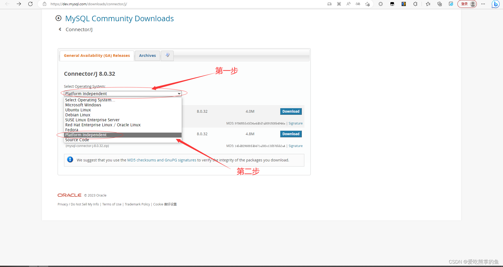Open the Bing chat sidebar icon
Viewport: 503px width, 267px height.
[495, 4]
